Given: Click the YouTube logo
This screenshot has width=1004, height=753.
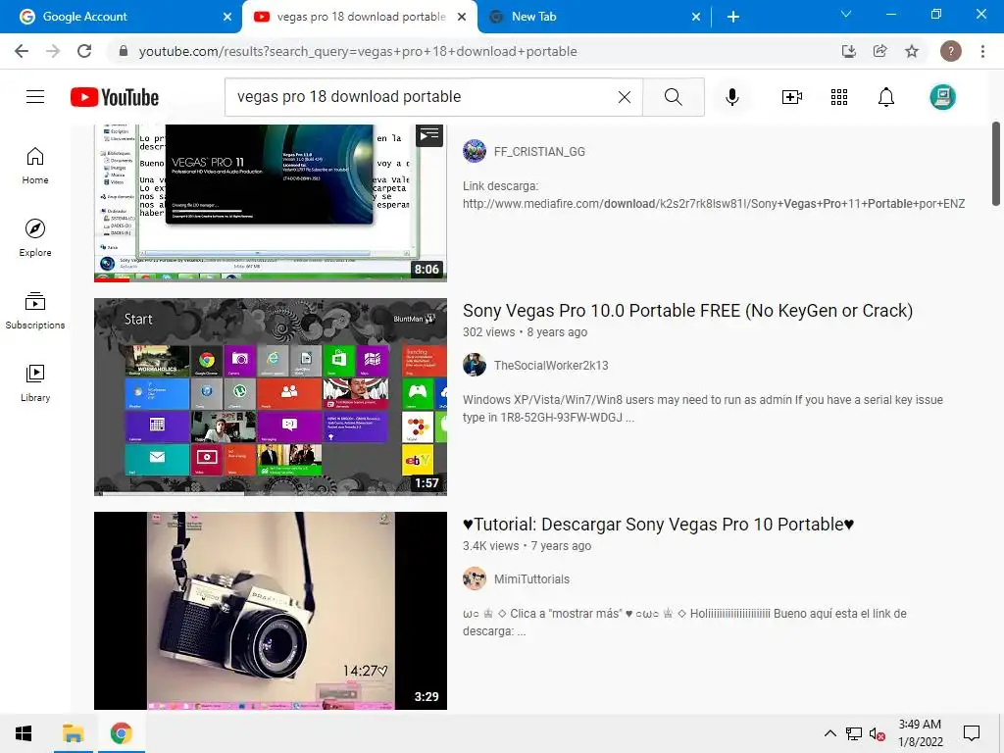Looking at the screenshot, I should click(x=115, y=97).
